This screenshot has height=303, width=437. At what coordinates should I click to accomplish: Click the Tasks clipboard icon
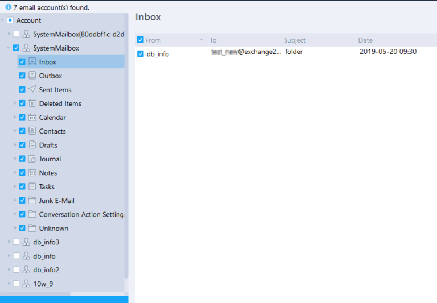click(x=32, y=186)
